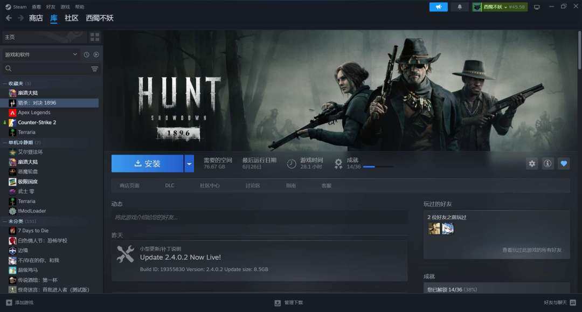Collapse the 单机冷静期 category
This screenshot has height=312, width=582.
pyautogui.click(x=5, y=142)
